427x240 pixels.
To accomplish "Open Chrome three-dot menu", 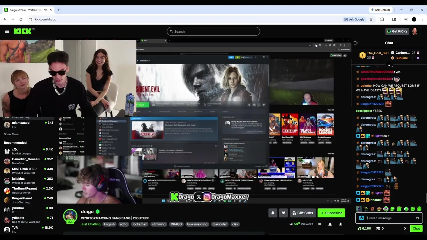I will pyautogui.click(x=422, y=19).
